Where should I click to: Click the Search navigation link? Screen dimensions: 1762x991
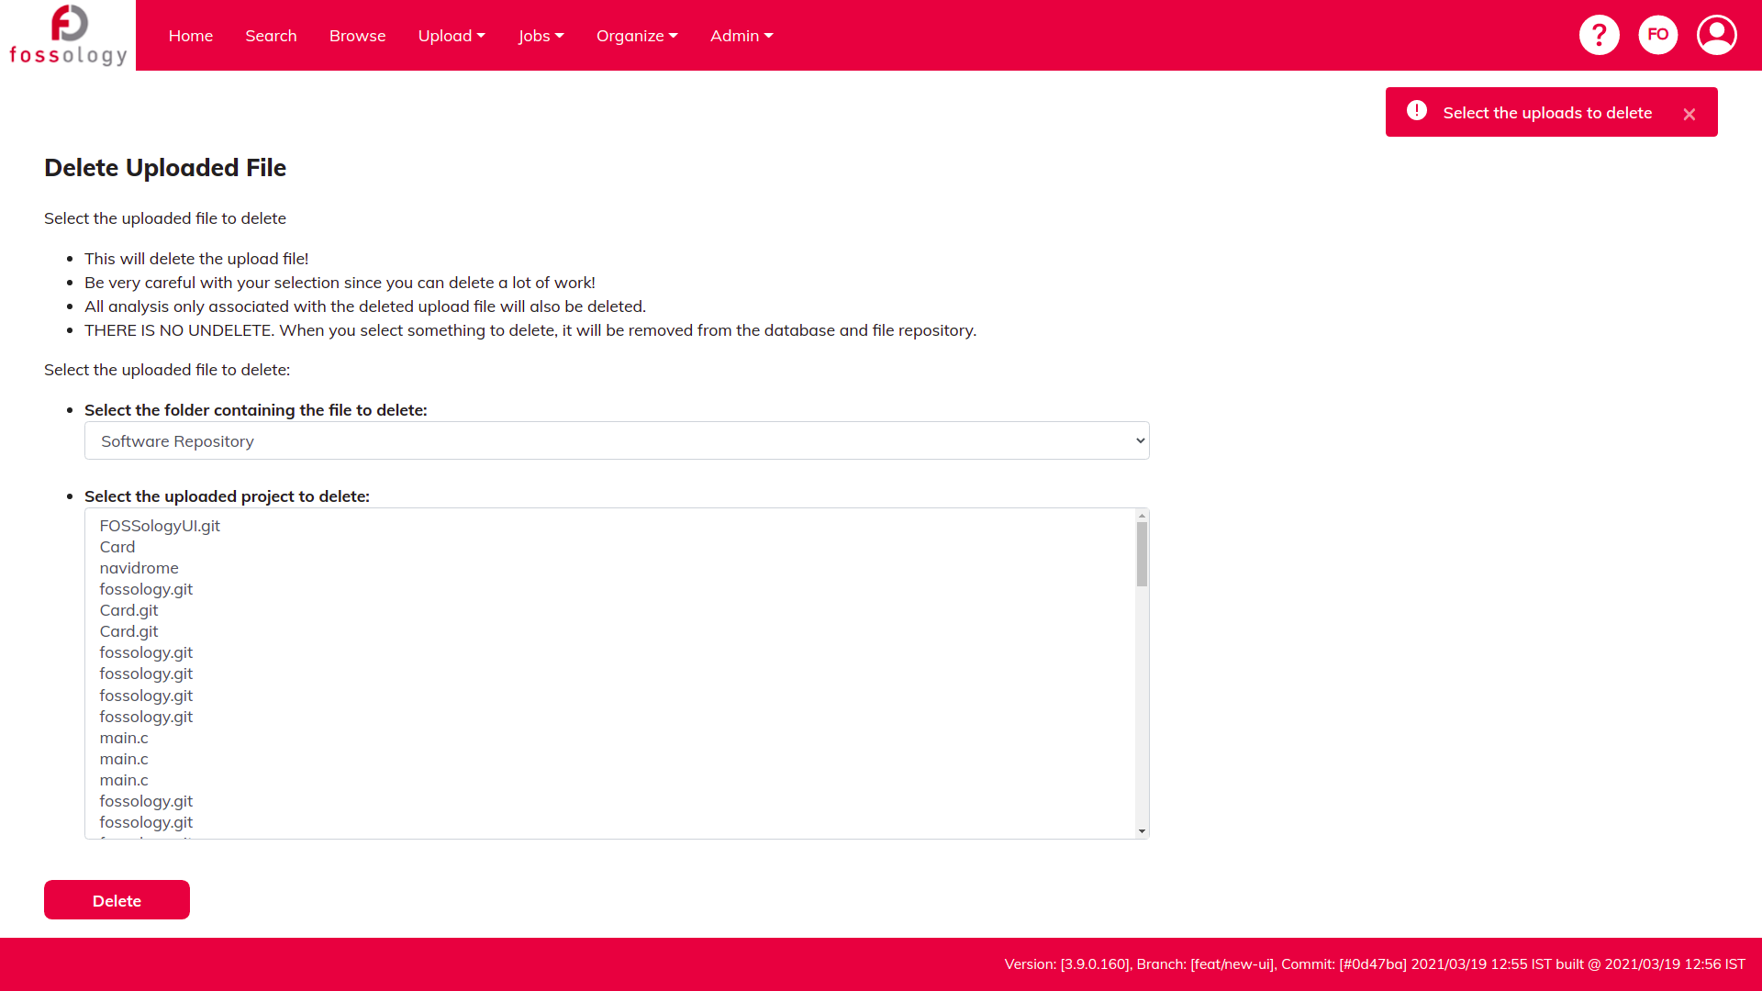tap(271, 35)
